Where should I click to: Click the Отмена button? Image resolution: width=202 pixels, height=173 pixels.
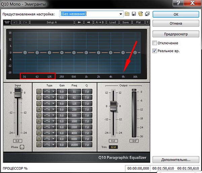[176, 24]
